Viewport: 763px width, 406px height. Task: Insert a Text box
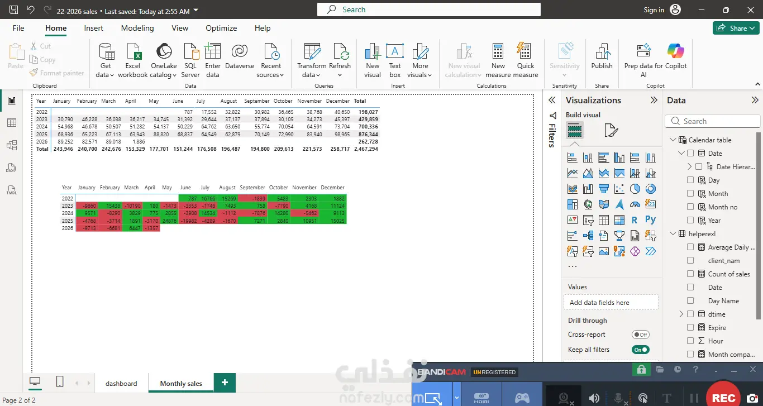pyautogui.click(x=395, y=60)
